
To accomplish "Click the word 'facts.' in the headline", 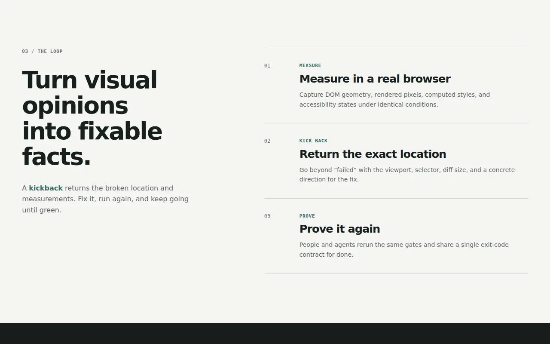I will click(x=57, y=157).
